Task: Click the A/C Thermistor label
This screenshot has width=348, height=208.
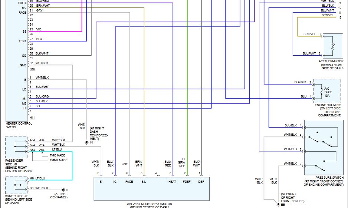Action: tap(331, 65)
